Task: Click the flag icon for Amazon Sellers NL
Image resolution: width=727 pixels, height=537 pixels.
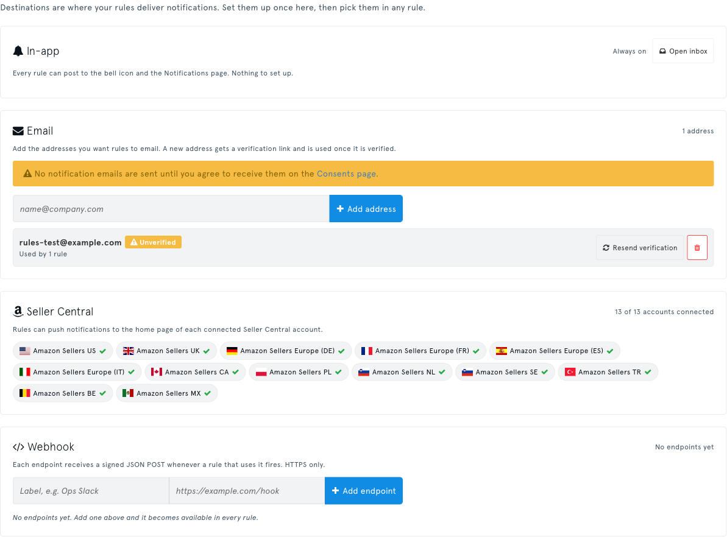Action: [x=363, y=372]
